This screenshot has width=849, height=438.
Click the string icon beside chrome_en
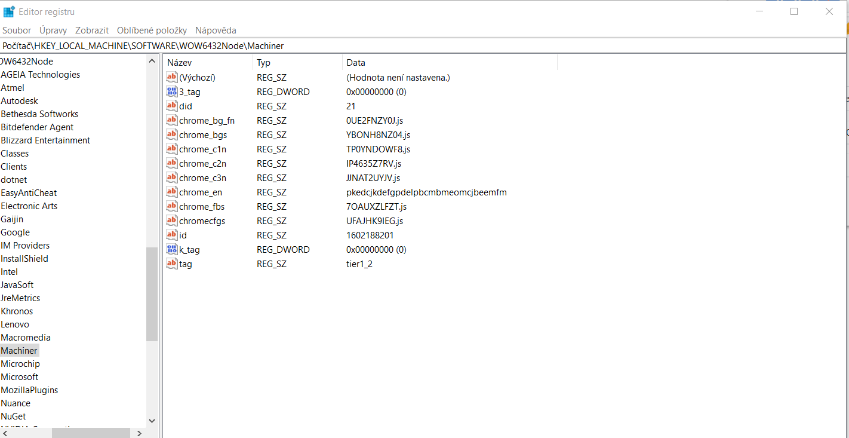(172, 192)
